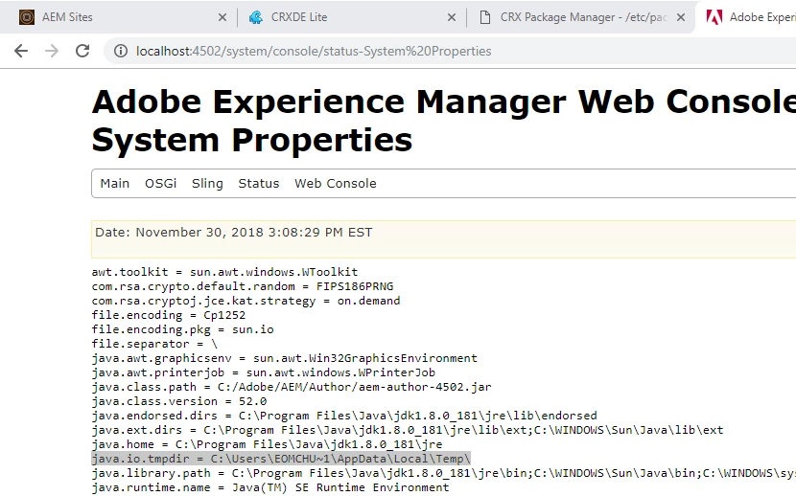Viewport: 796px width, 496px height.
Task: Select the java.class.path property line
Action: [292, 387]
